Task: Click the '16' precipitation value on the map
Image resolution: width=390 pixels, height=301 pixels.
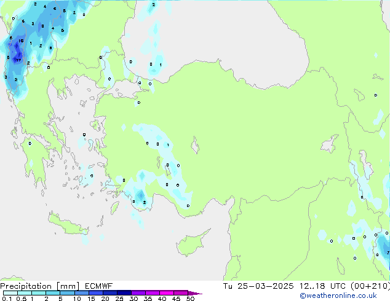Action: click(x=21, y=41)
